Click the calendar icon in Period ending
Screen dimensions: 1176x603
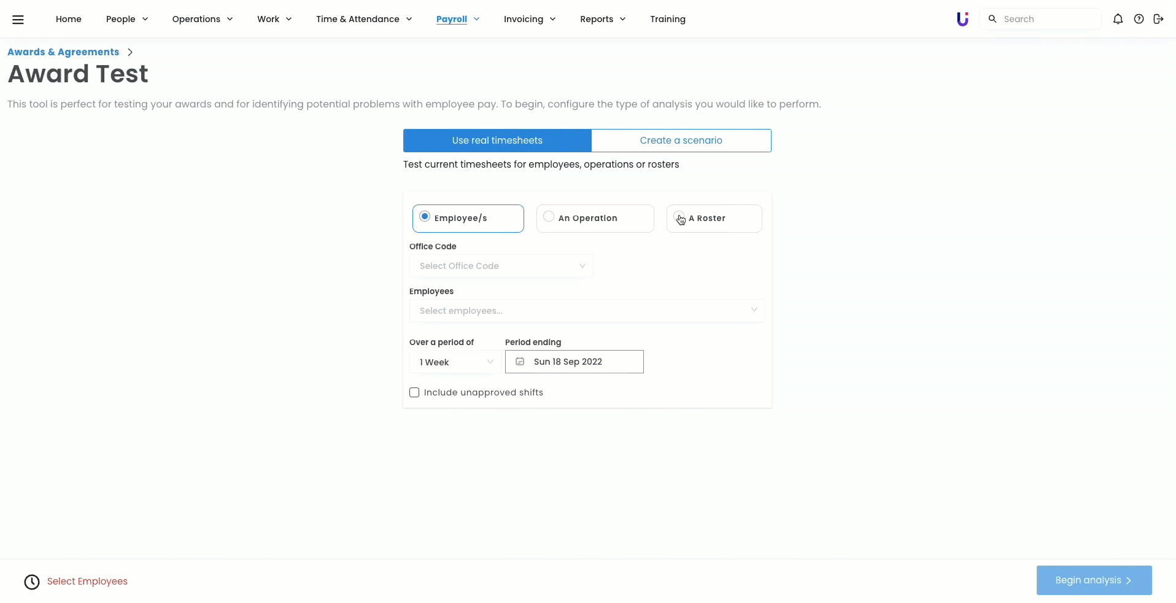[520, 362]
